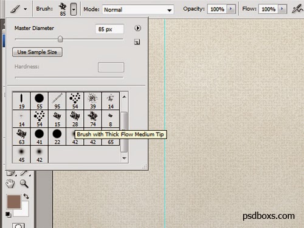This screenshot has width=304, height=228.
Task: Select the Hand tool
Action: tap(10, 184)
